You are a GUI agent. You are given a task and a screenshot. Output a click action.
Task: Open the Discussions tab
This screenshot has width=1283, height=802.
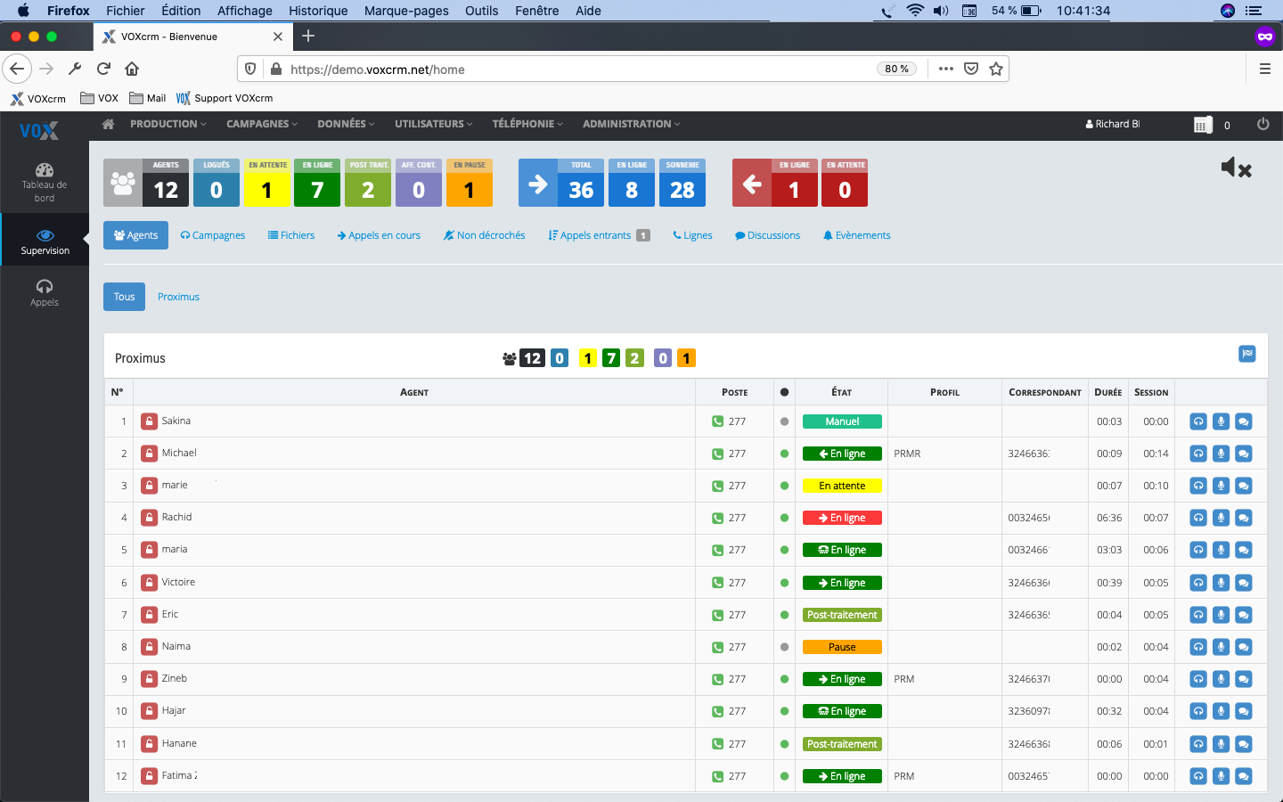tap(767, 235)
